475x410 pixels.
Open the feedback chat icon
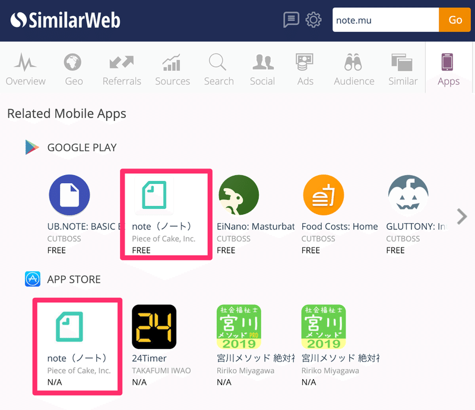pyautogui.click(x=291, y=20)
